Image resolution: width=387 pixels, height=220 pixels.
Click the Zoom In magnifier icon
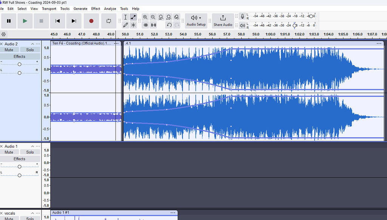[x=145, y=17]
